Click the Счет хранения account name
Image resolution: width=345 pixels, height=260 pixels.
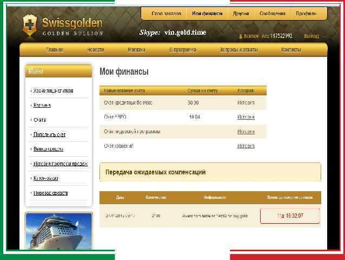point(118,146)
